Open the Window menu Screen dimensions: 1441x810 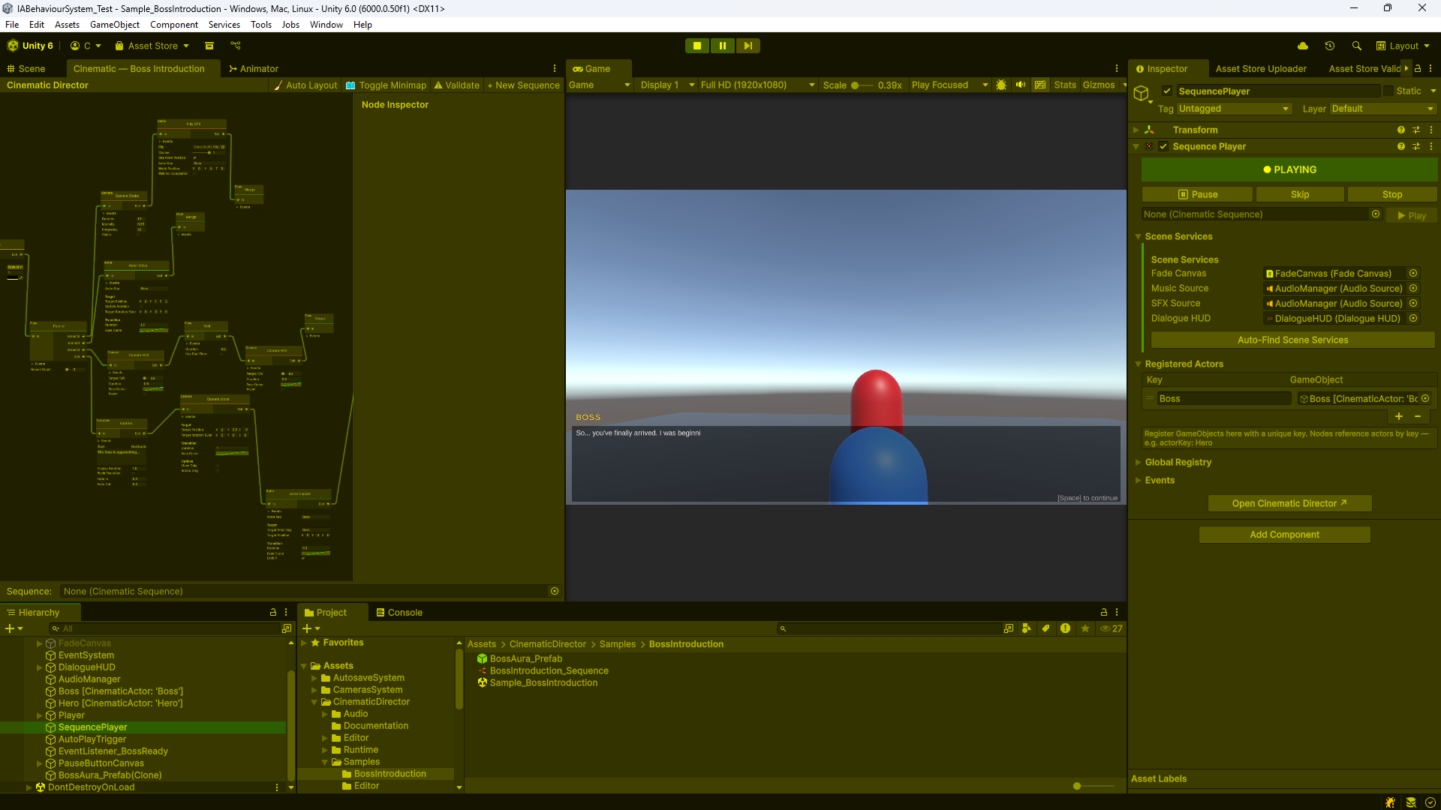click(x=326, y=24)
